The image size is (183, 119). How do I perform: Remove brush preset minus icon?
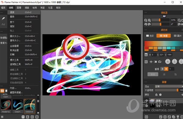[37, 117]
